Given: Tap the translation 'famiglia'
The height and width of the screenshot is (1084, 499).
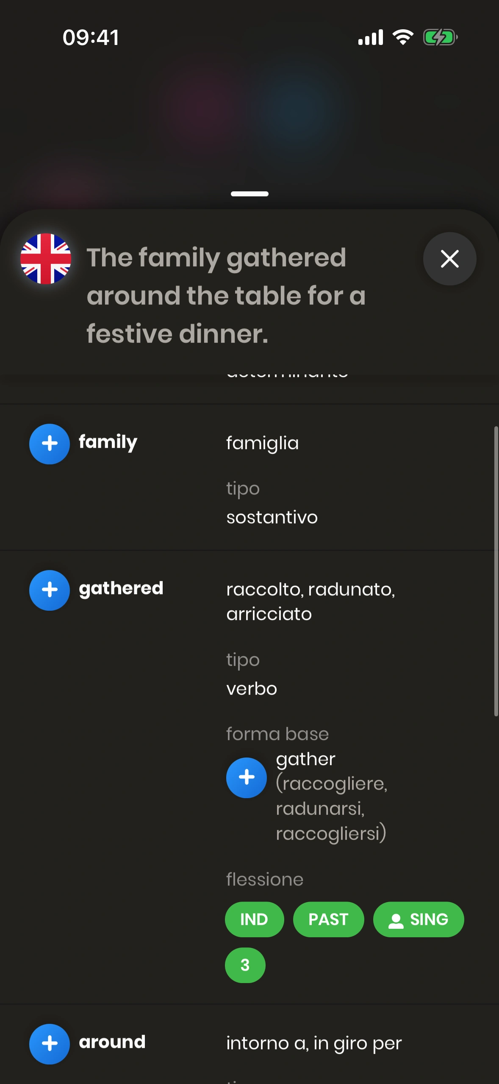Looking at the screenshot, I should click(x=263, y=443).
